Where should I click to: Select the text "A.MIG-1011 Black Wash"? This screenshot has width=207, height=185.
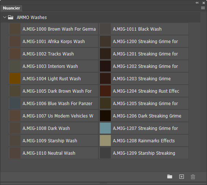(x=137, y=29)
